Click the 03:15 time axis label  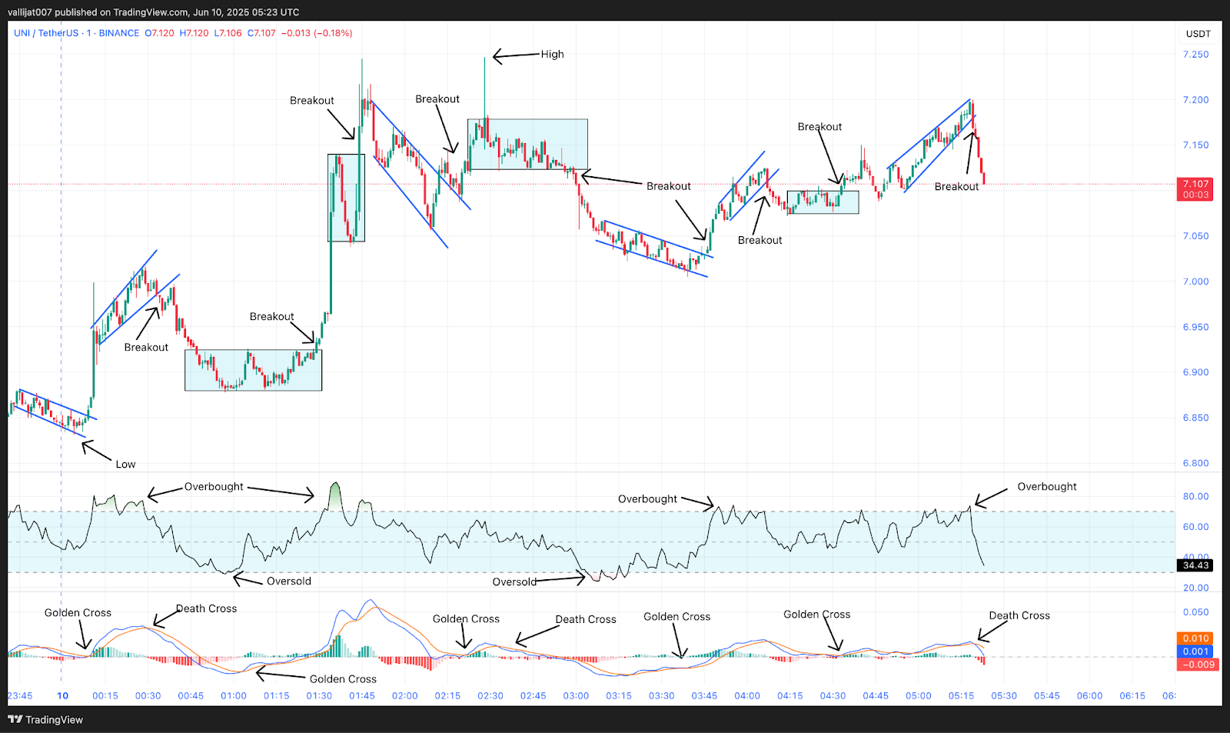pos(619,696)
